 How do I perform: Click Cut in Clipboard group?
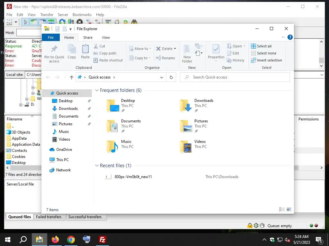coord(100,46)
